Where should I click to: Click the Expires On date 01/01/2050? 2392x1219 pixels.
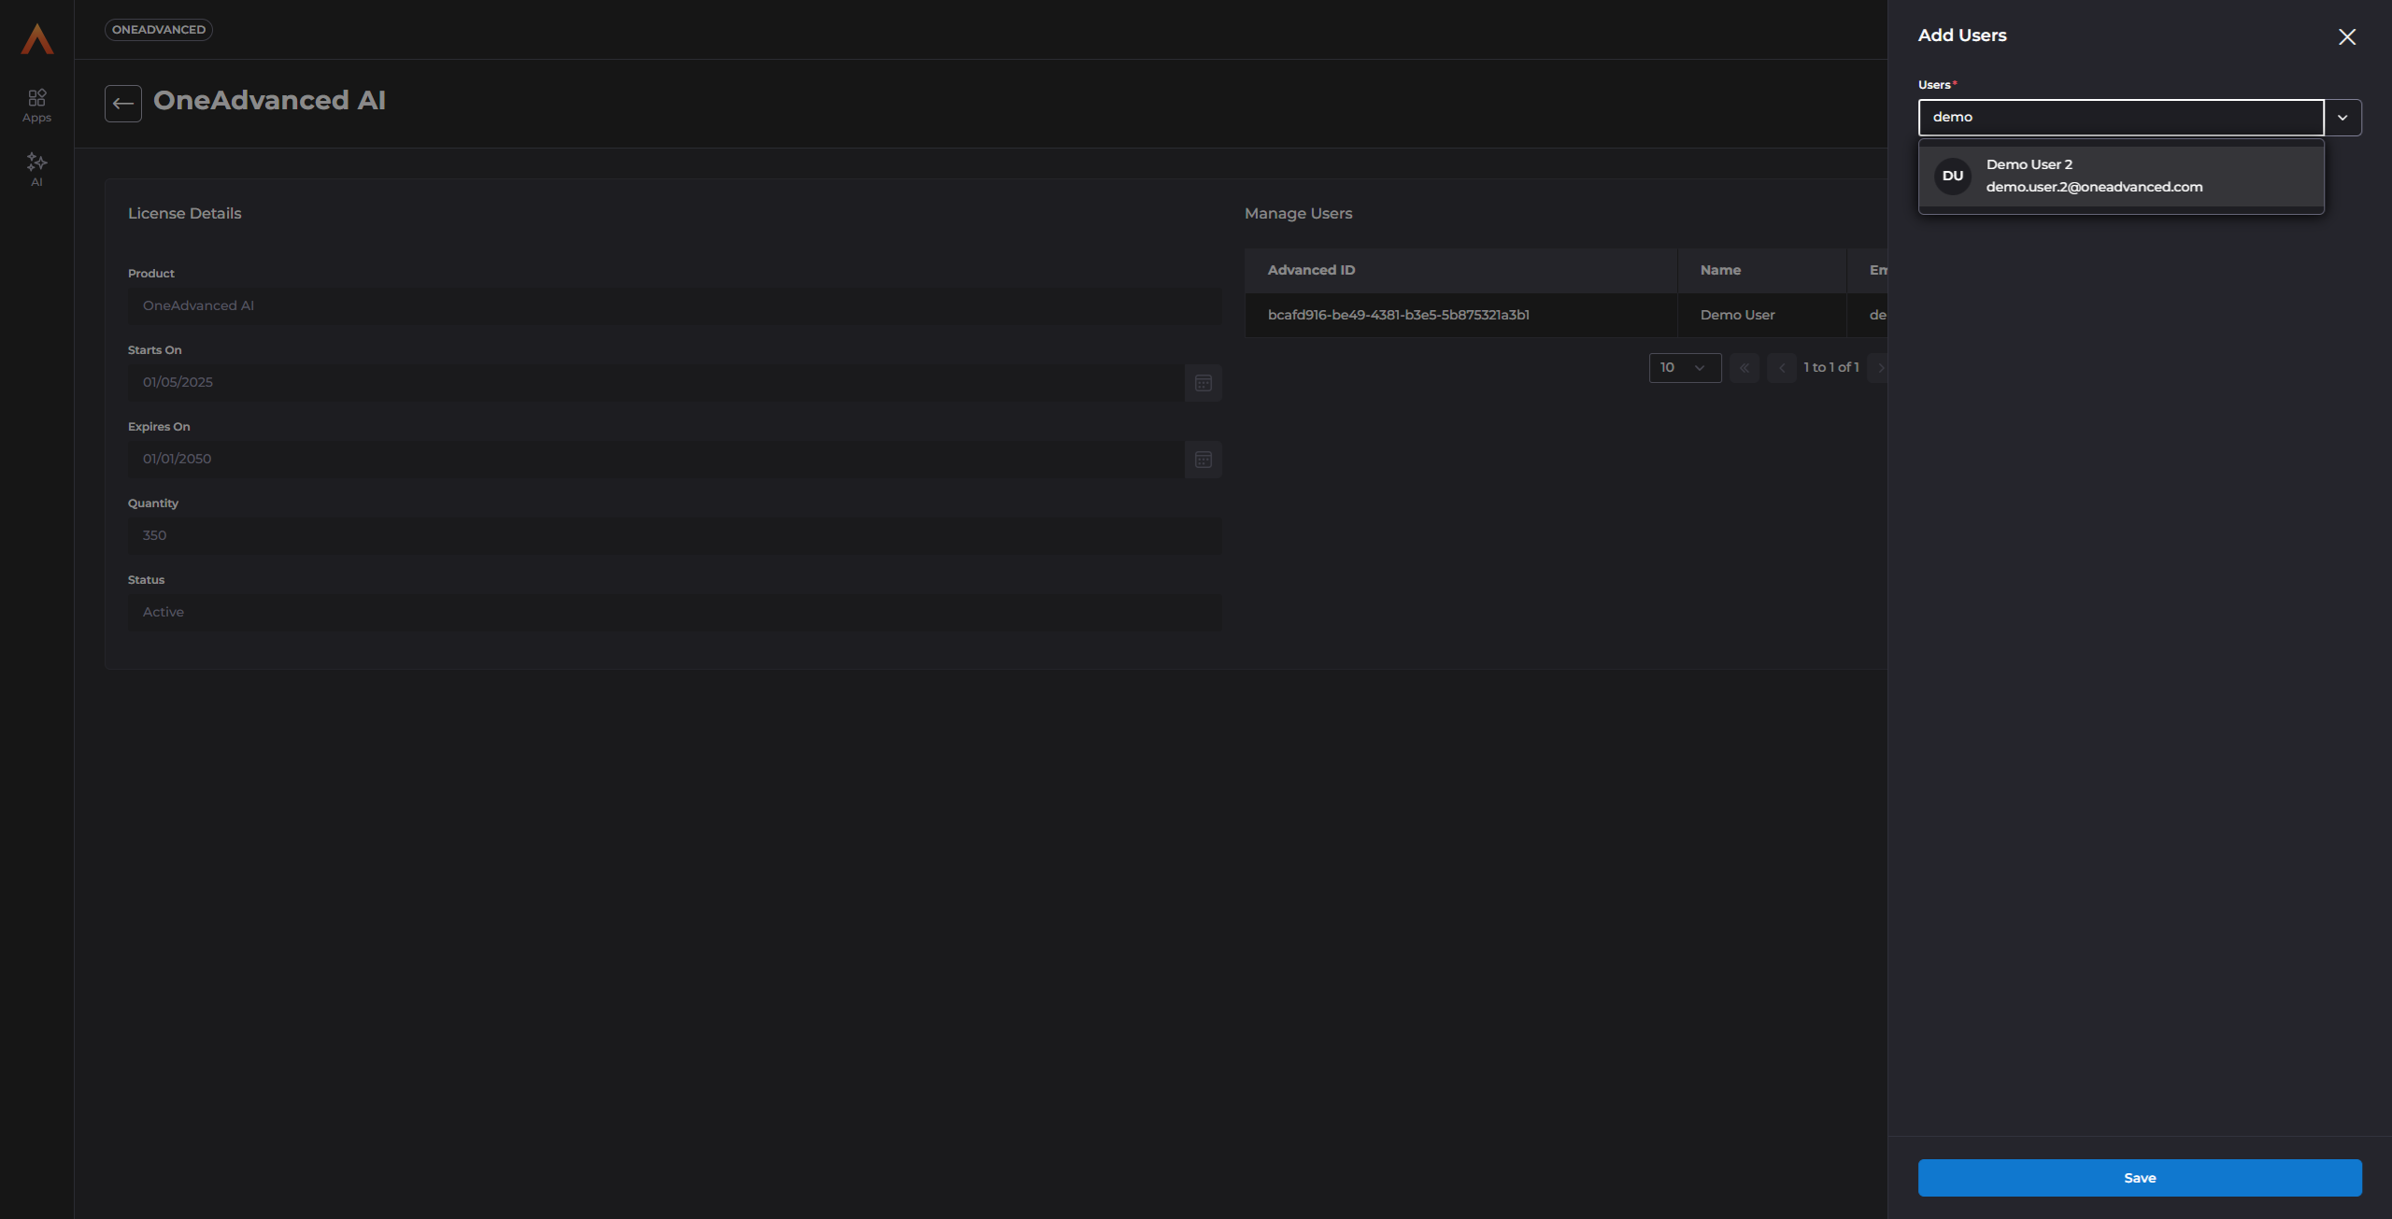(656, 460)
